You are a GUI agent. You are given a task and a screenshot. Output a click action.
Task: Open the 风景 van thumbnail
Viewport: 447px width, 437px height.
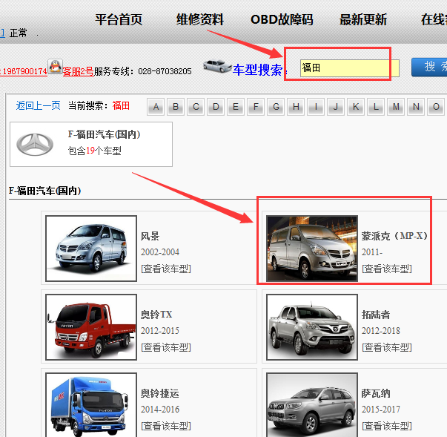91,249
